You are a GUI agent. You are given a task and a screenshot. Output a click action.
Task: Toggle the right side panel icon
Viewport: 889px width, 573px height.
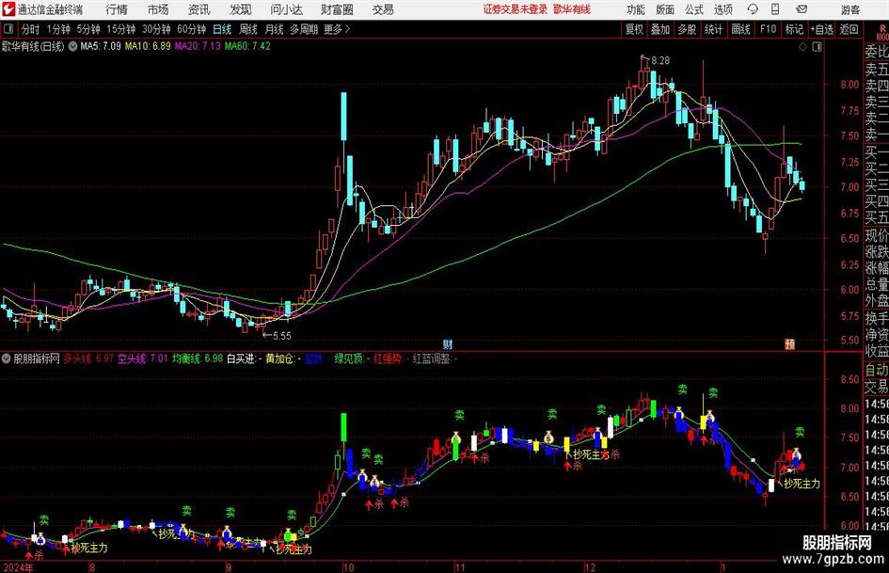coord(817,47)
